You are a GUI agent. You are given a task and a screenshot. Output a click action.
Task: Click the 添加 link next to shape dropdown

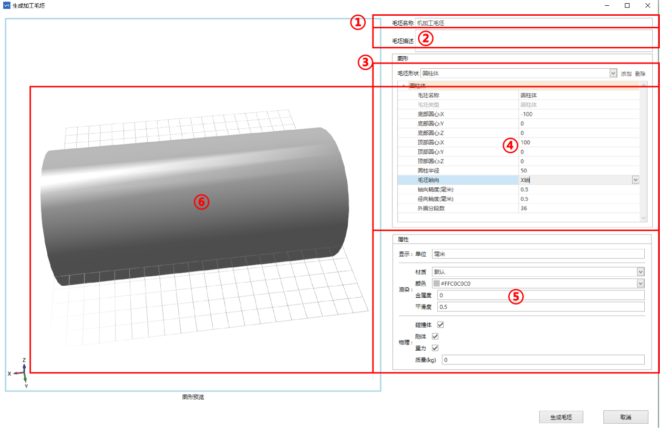click(x=626, y=74)
